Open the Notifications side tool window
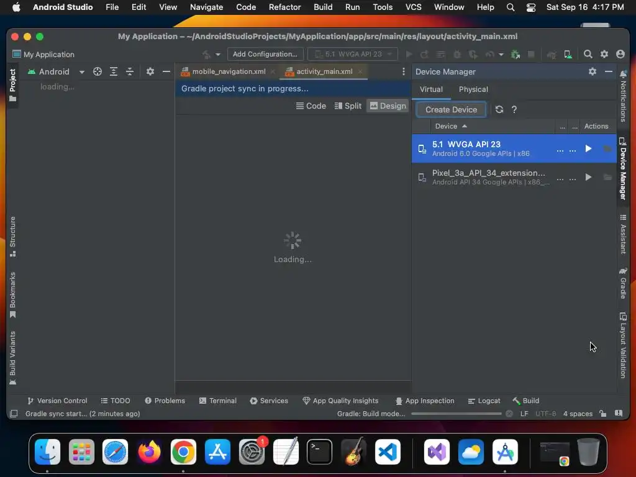Image resolution: width=636 pixels, height=477 pixels. click(x=624, y=96)
